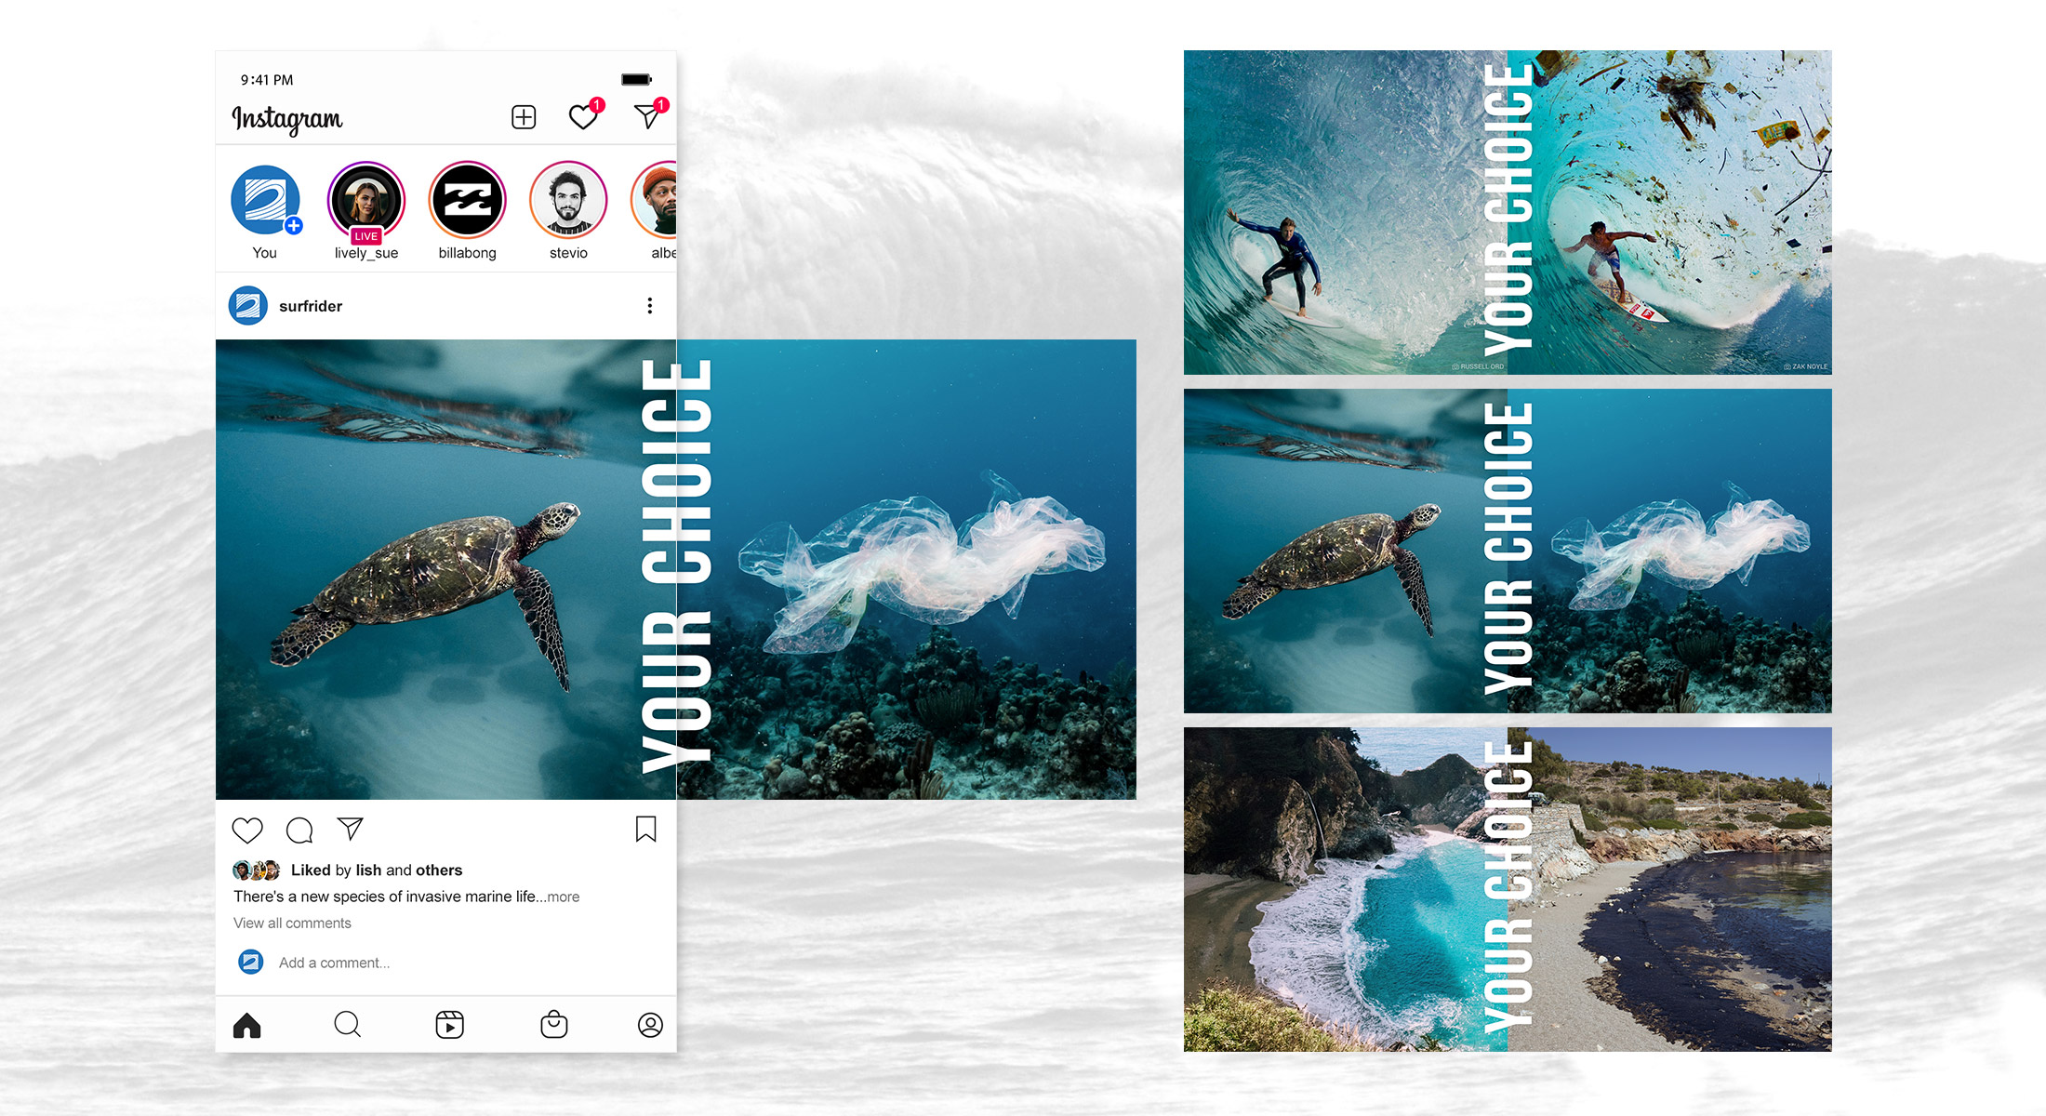Open the Reels tab icon
The image size is (2046, 1116).
(449, 1025)
